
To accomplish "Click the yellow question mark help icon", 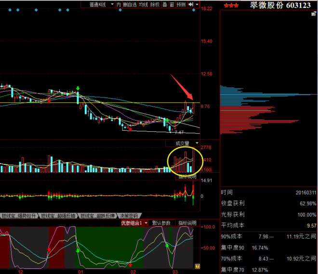I will coord(197,266).
